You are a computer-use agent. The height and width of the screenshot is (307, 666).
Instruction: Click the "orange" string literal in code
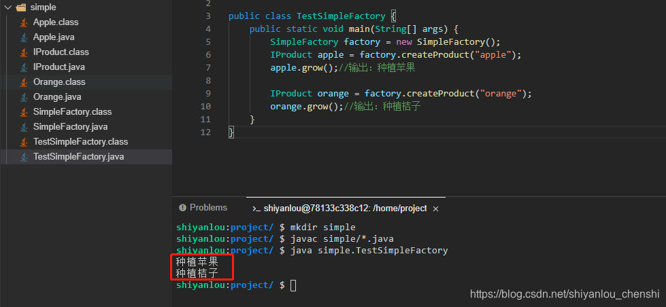[501, 94]
